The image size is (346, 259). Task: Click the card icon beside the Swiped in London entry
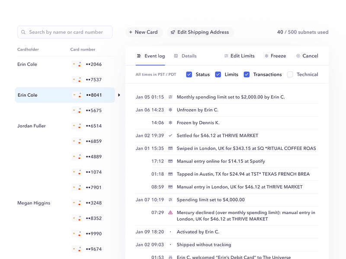tap(170, 148)
